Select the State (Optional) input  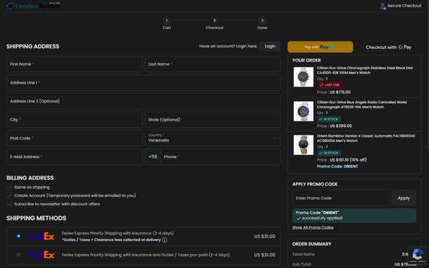212,119
